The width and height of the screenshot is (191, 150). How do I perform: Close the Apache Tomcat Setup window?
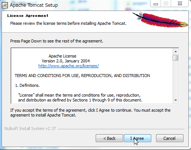(x=180, y=3)
